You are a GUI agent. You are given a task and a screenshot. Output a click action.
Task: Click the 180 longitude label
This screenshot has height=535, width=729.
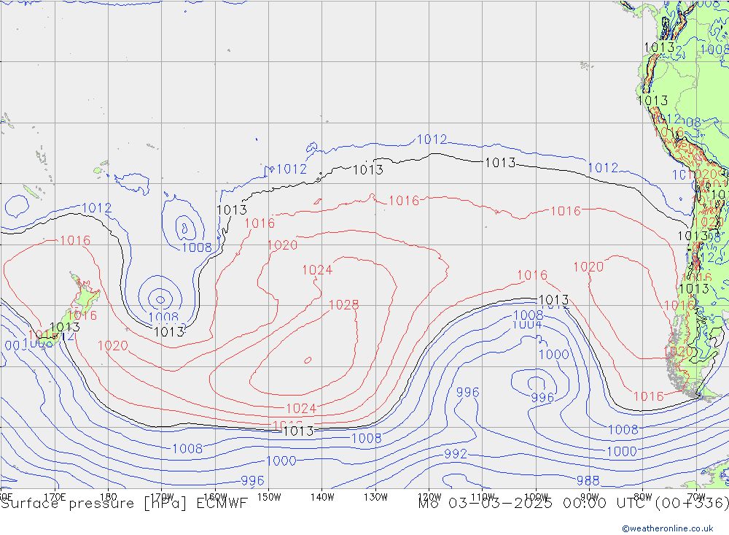(109, 497)
